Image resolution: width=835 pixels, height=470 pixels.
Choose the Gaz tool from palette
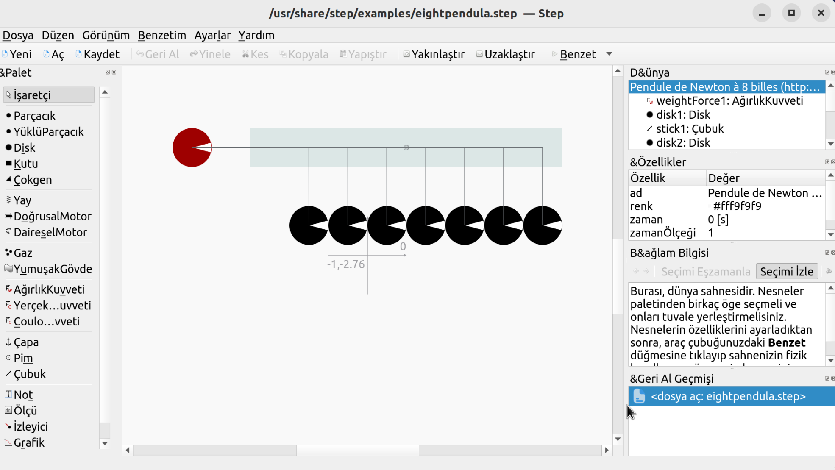point(23,253)
